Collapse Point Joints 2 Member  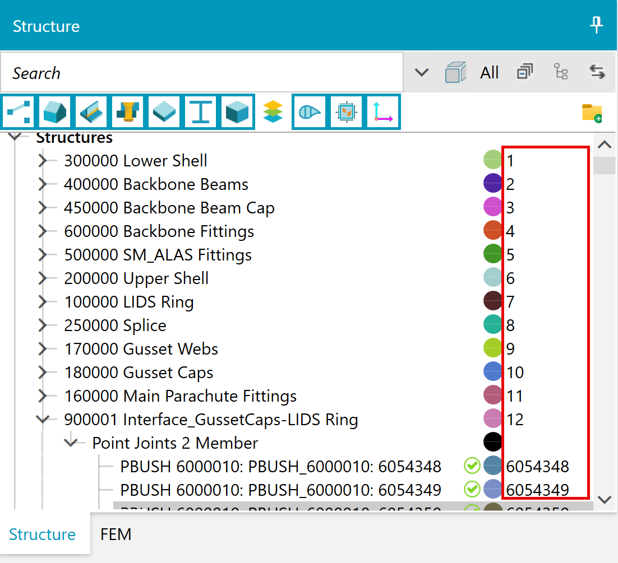tap(71, 442)
